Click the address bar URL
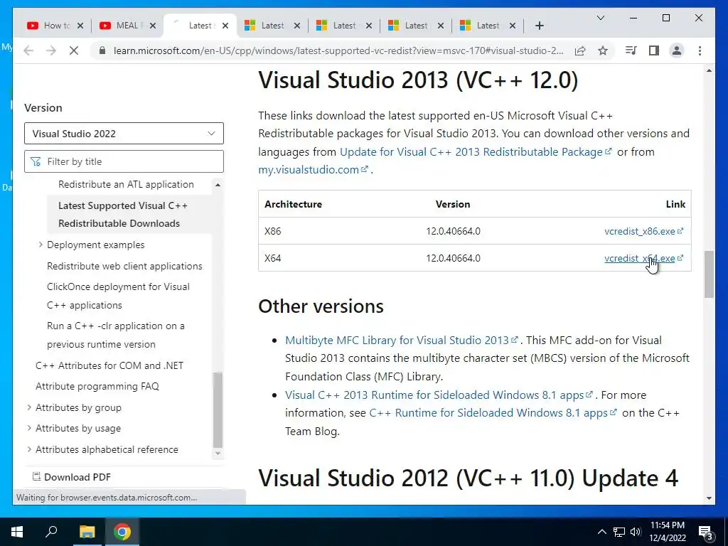Viewport: 728px width, 546px height. (338, 50)
